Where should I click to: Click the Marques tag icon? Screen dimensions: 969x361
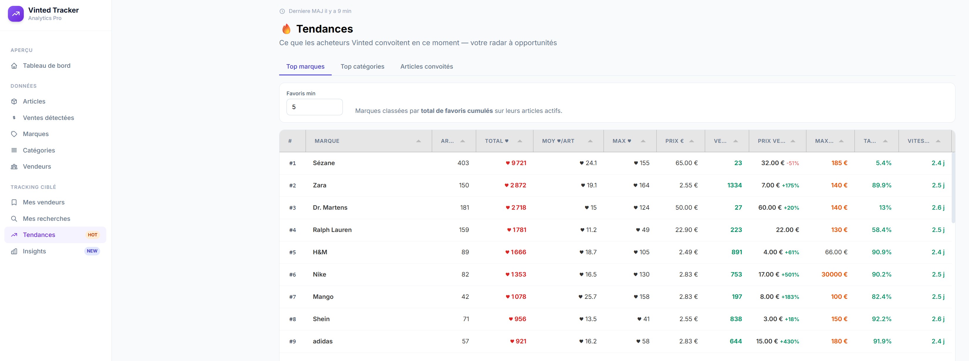(x=14, y=134)
